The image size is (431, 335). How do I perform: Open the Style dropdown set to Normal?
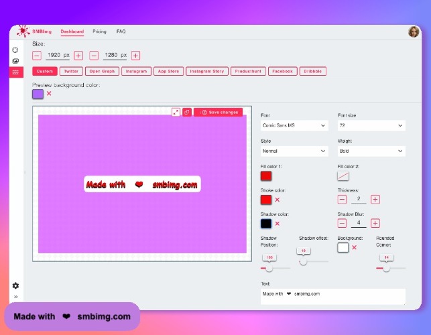[294, 151]
